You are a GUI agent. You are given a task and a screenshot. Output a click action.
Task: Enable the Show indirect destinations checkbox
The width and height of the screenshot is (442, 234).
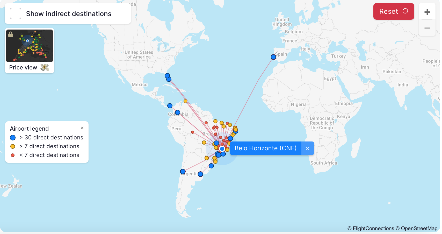[16, 13]
